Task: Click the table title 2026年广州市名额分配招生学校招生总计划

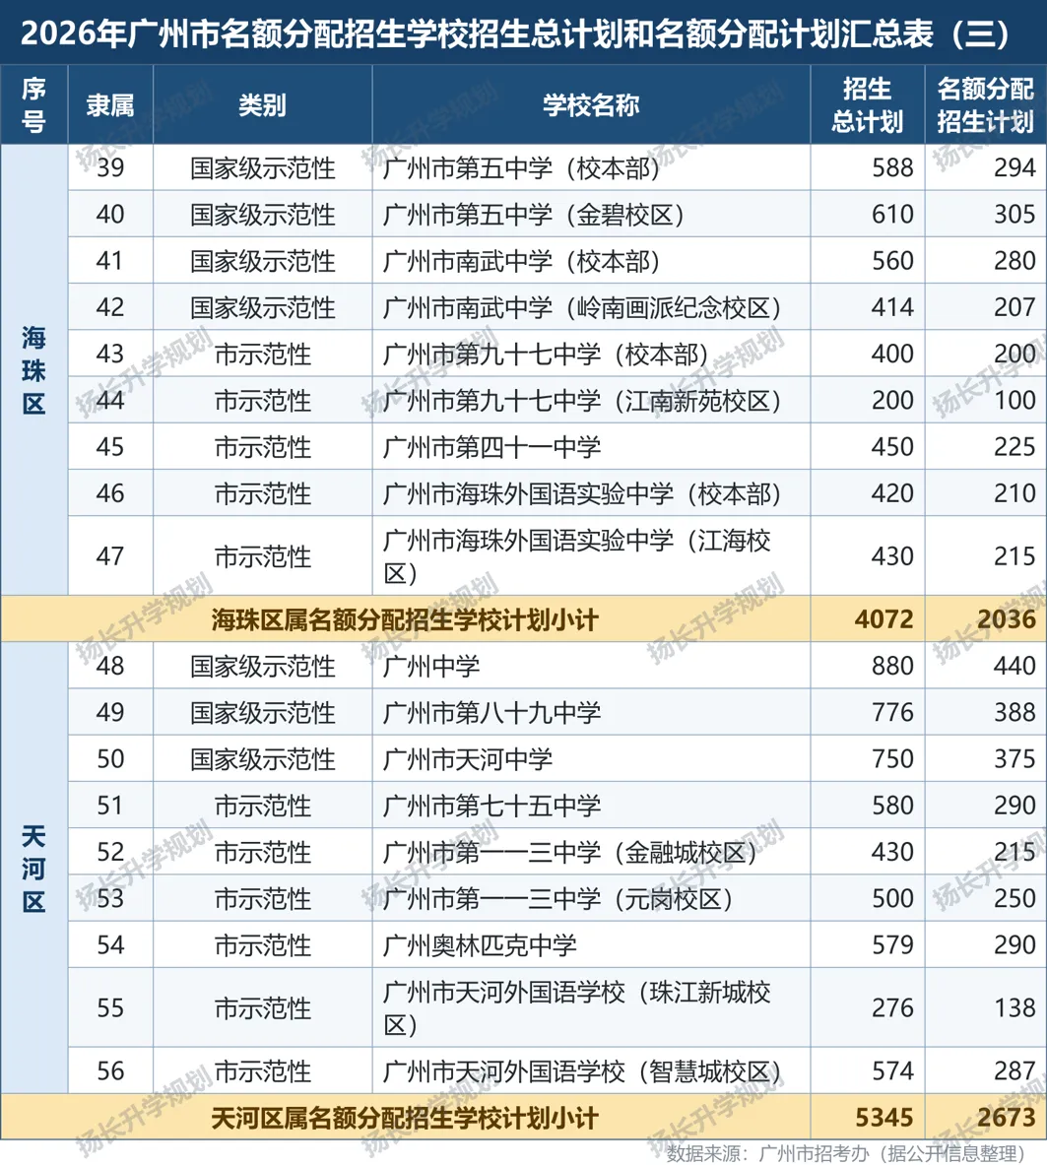Action: tap(516, 33)
